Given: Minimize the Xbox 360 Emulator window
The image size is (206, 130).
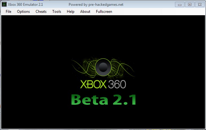Looking at the screenshot, I should [x=179, y=5].
